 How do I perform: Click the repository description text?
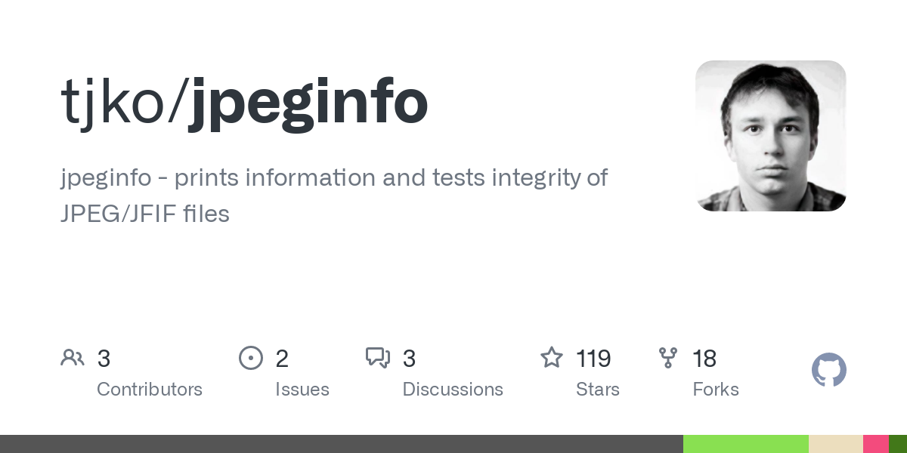pos(334,196)
